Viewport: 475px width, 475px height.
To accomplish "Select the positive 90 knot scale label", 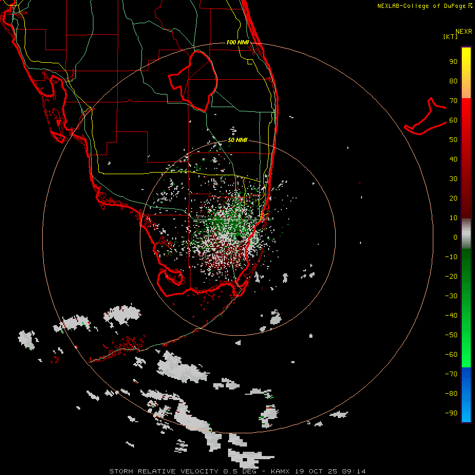I will (x=453, y=62).
